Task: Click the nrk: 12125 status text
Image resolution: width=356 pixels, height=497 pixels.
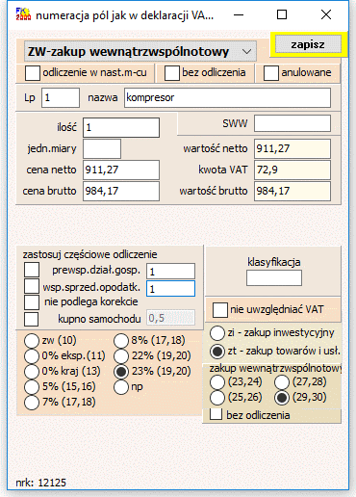Action: (x=41, y=483)
